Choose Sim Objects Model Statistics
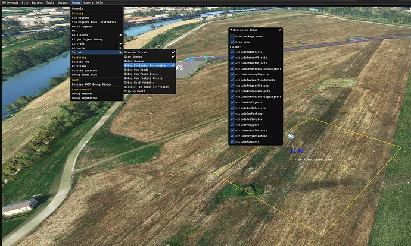This screenshot has width=411, height=246. (x=96, y=22)
